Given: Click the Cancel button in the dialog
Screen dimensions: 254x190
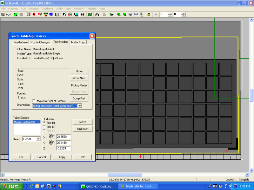Looking at the screenshot, I should click(42, 157).
